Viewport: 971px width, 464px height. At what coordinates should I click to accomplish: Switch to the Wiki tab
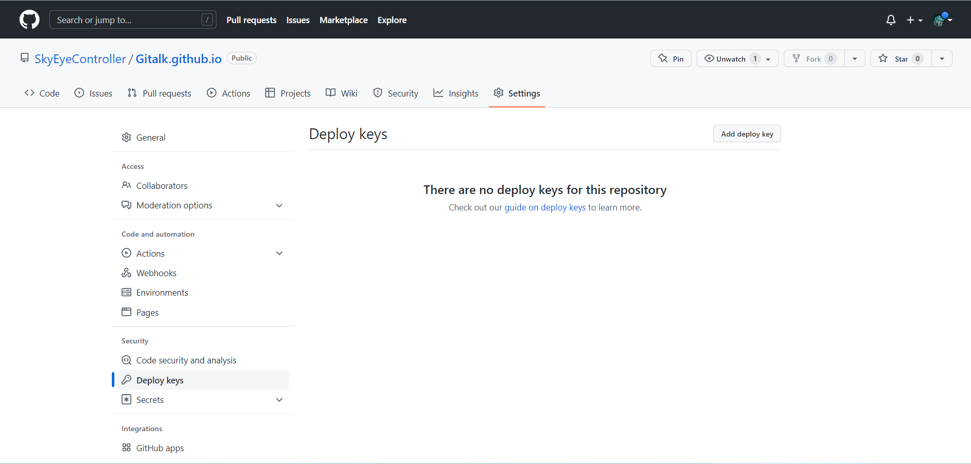[x=342, y=93]
